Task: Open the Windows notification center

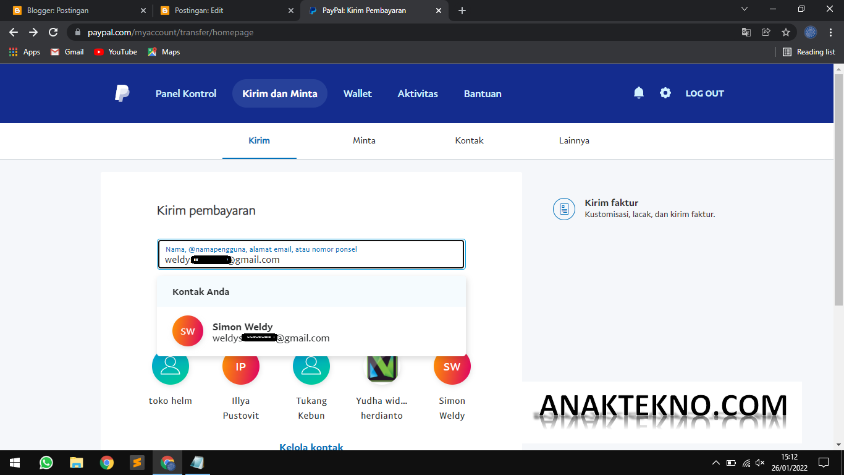Action: [824, 463]
